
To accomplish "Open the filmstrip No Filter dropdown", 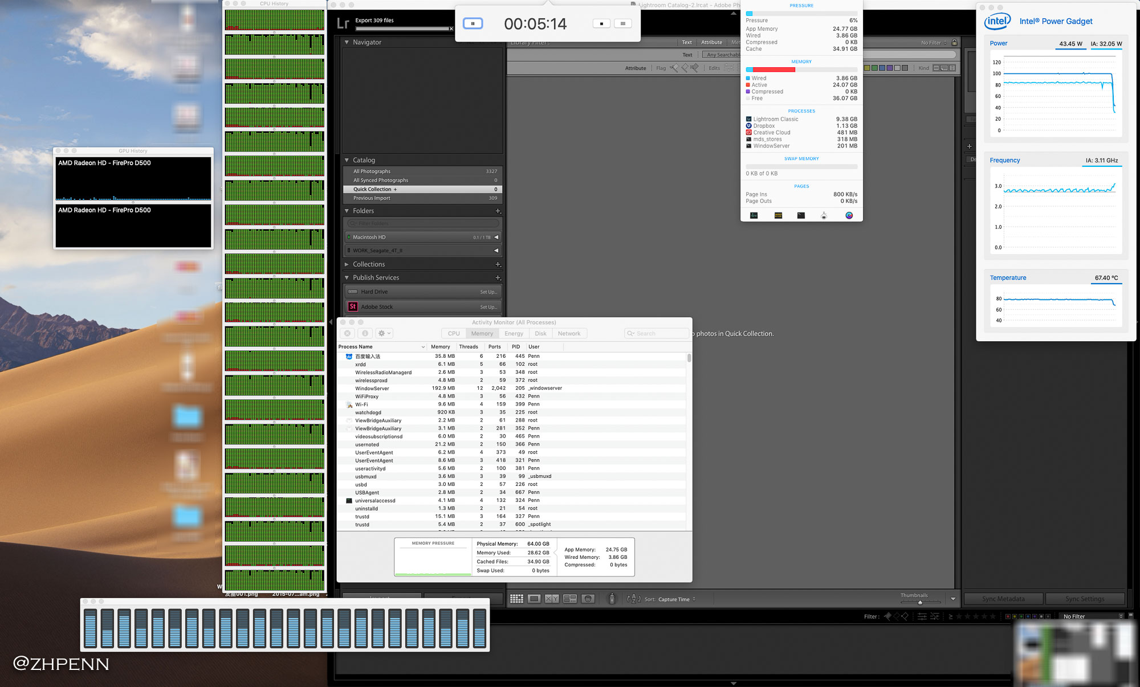I will [1093, 616].
